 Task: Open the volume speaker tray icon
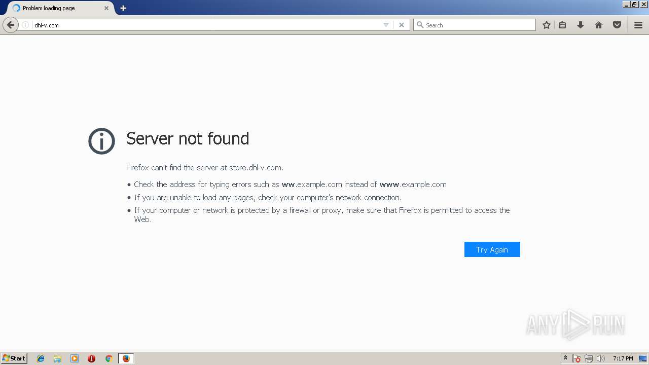(601, 358)
